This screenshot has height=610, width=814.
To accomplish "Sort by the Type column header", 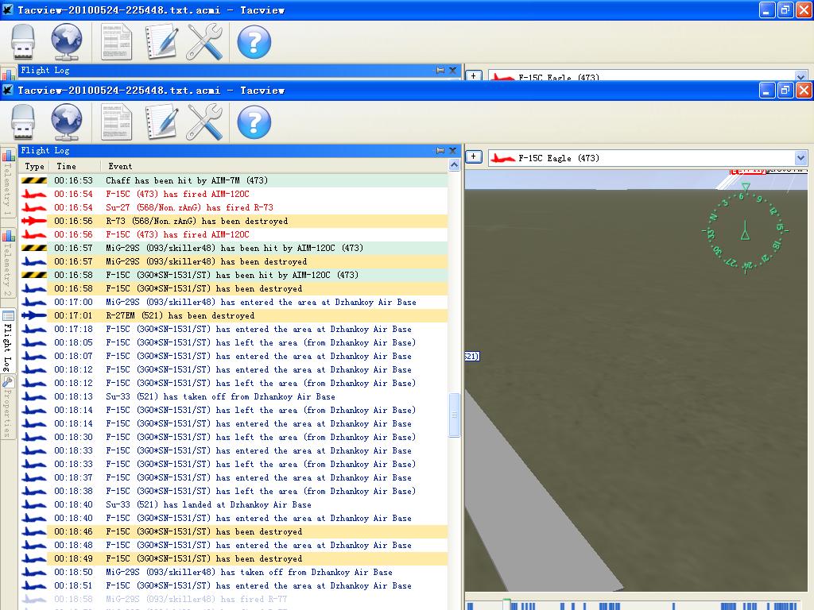I will [34, 167].
